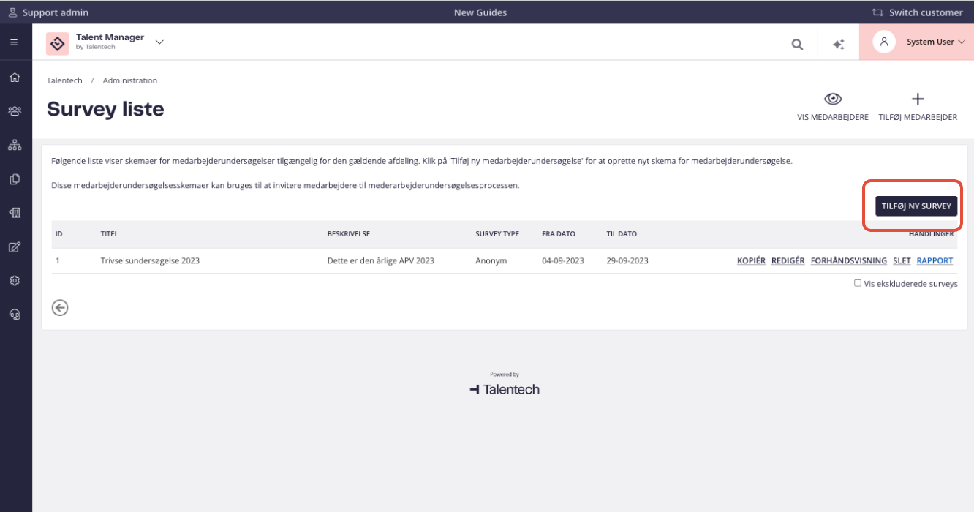
Task: Select Administration in the breadcrumb
Action: [x=130, y=80]
